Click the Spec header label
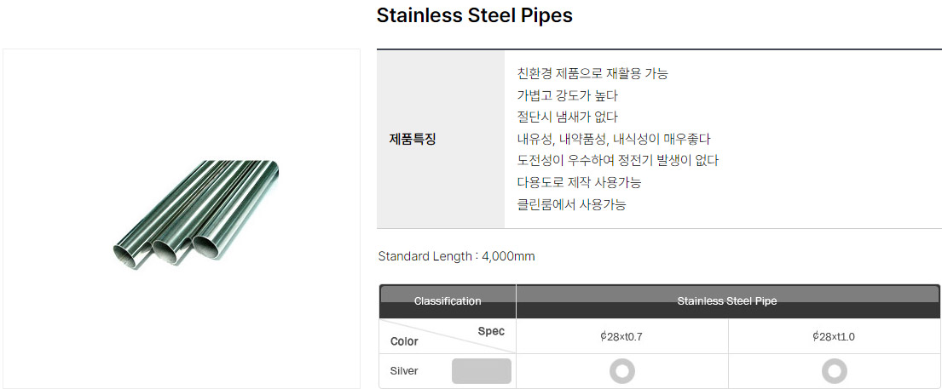 pyautogui.click(x=491, y=331)
